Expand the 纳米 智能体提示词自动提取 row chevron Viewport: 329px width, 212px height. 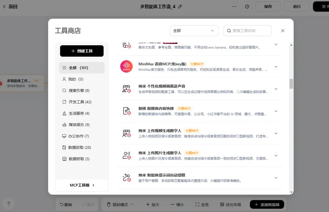point(276,178)
